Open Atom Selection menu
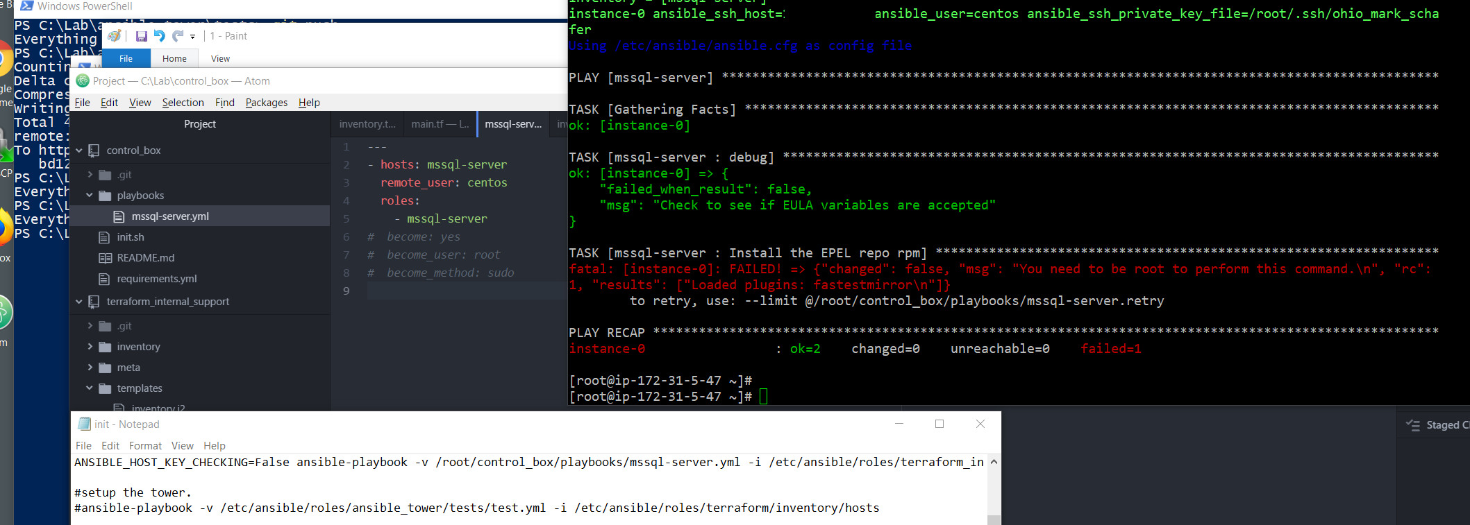The image size is (1470, 525). 183,103
